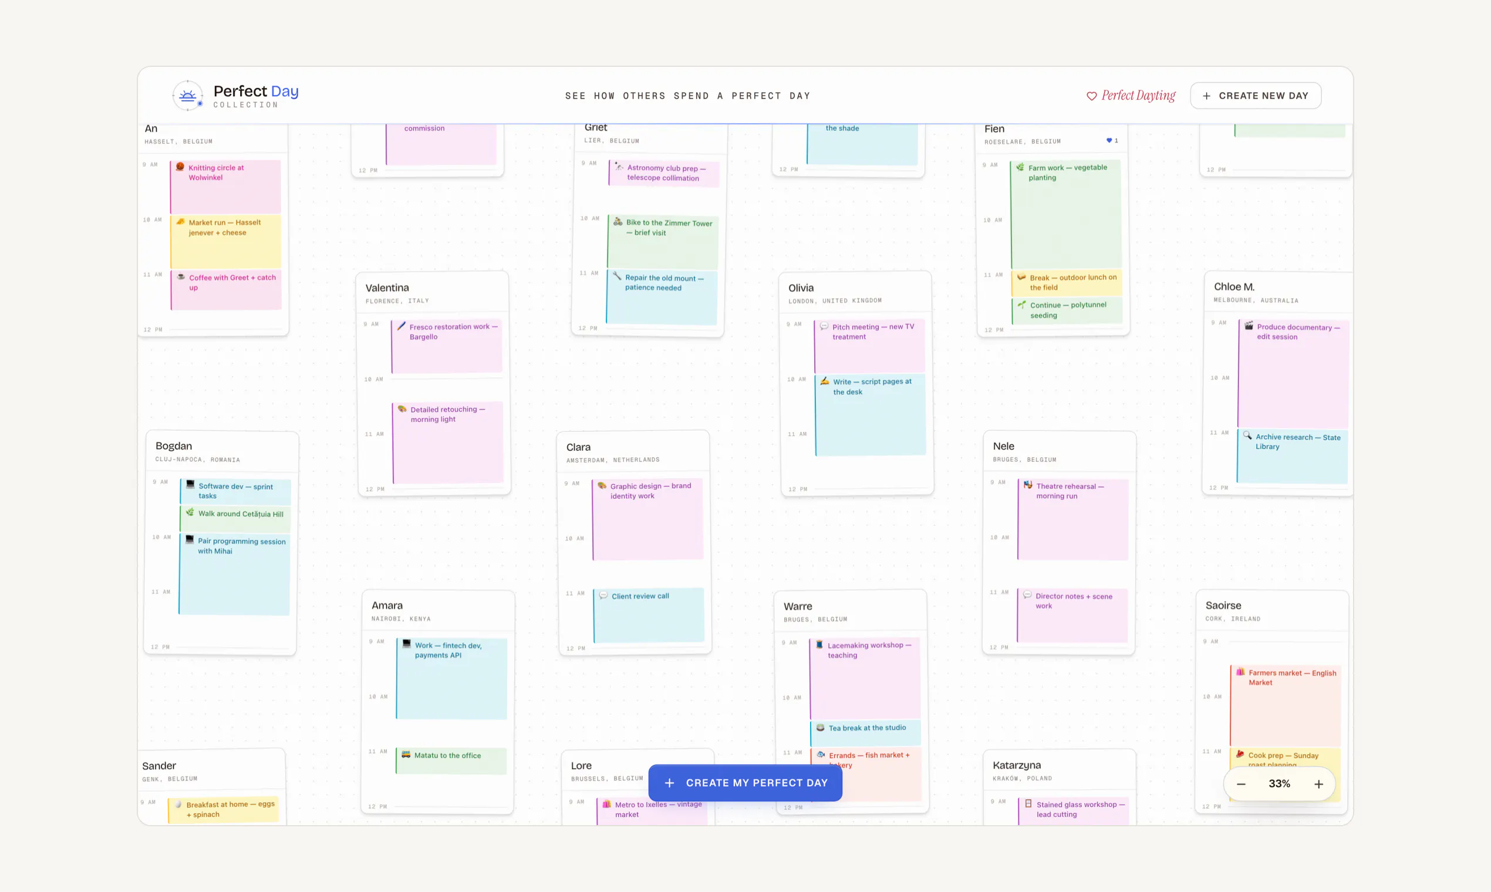This screenshot has width=1491, height=892.
Task: Zoom out with the minus icon
Action: click(1241, 784)
